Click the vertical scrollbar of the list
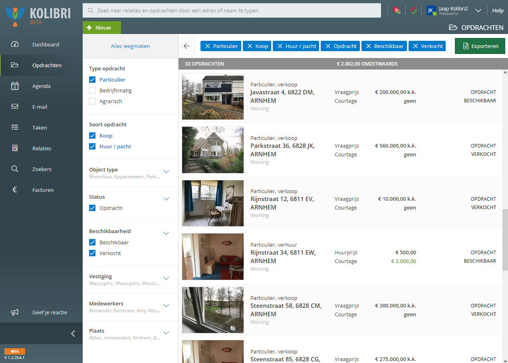The width and height of the screenshot is (508, 363). (505, 240)
